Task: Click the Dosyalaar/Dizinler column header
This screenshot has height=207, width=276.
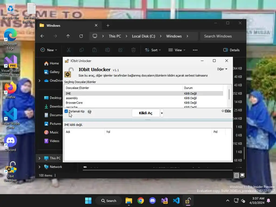Action: 123,88
